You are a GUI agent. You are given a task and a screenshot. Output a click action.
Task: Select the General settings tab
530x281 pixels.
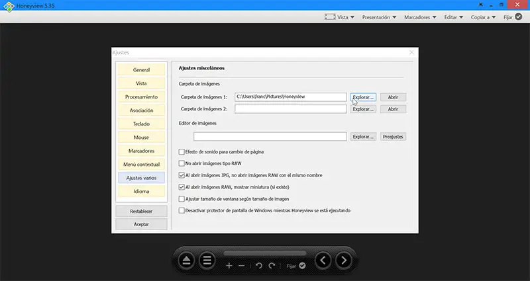(141, 70)
